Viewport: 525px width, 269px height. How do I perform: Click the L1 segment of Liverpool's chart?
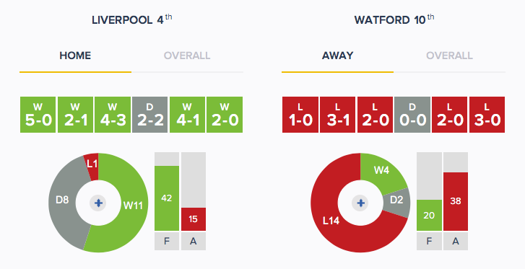click(92, 164)
